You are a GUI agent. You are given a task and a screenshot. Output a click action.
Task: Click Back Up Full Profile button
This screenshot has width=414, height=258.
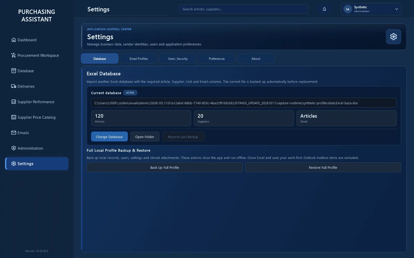(165, 167)
